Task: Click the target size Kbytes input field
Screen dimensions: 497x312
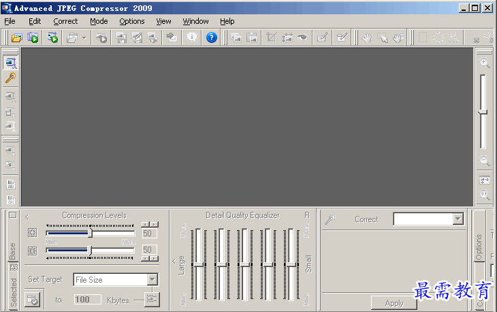Action: 86,300
